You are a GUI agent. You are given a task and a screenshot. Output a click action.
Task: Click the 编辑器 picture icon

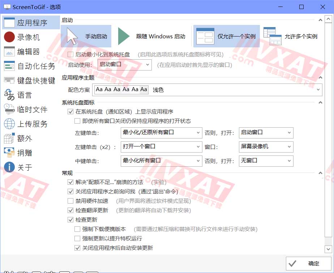coord(9,52)
